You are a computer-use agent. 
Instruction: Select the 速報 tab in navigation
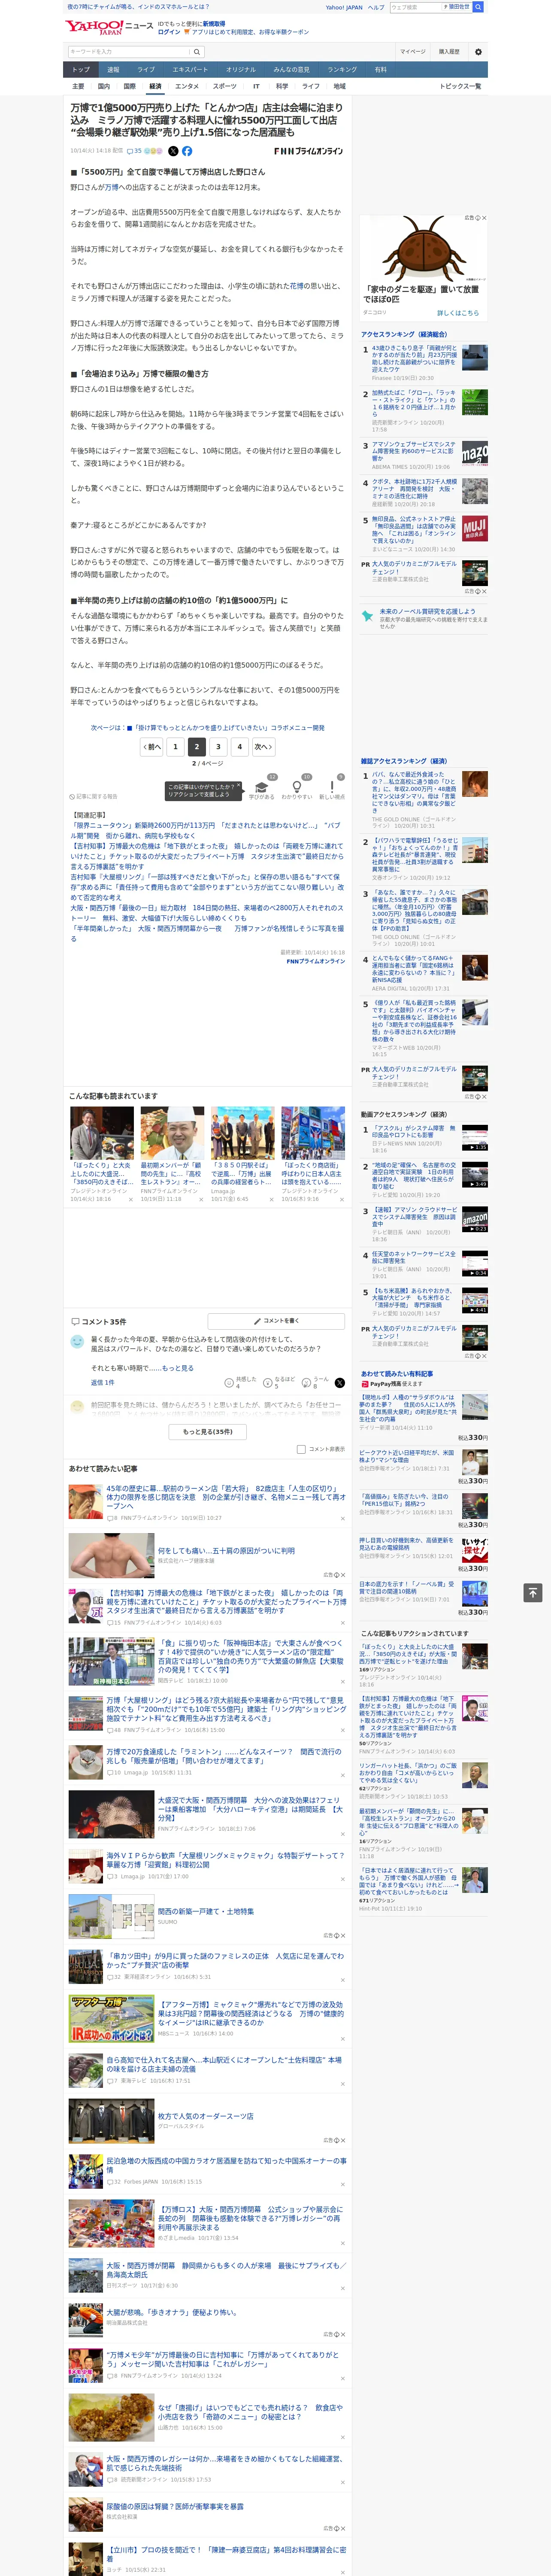113,70
